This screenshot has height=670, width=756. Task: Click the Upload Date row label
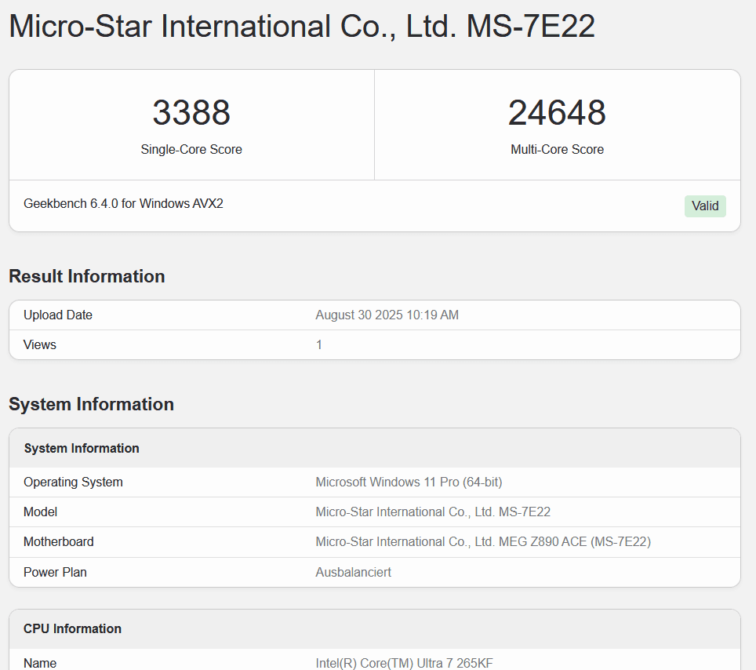coord(58,315)
